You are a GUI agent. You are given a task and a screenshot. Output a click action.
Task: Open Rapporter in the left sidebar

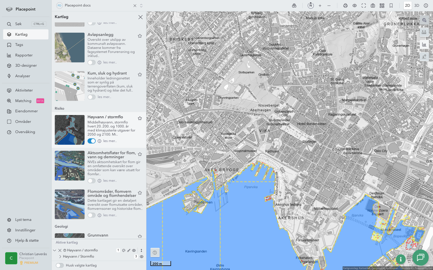click(24, 55)
